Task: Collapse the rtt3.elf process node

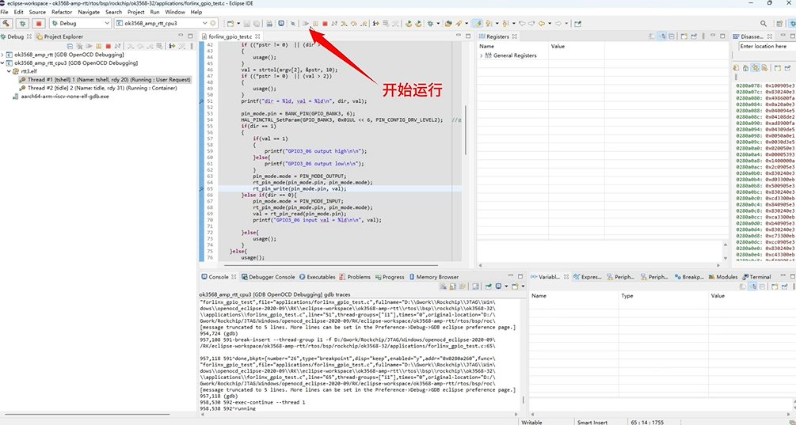Action: tap(10, 71)
